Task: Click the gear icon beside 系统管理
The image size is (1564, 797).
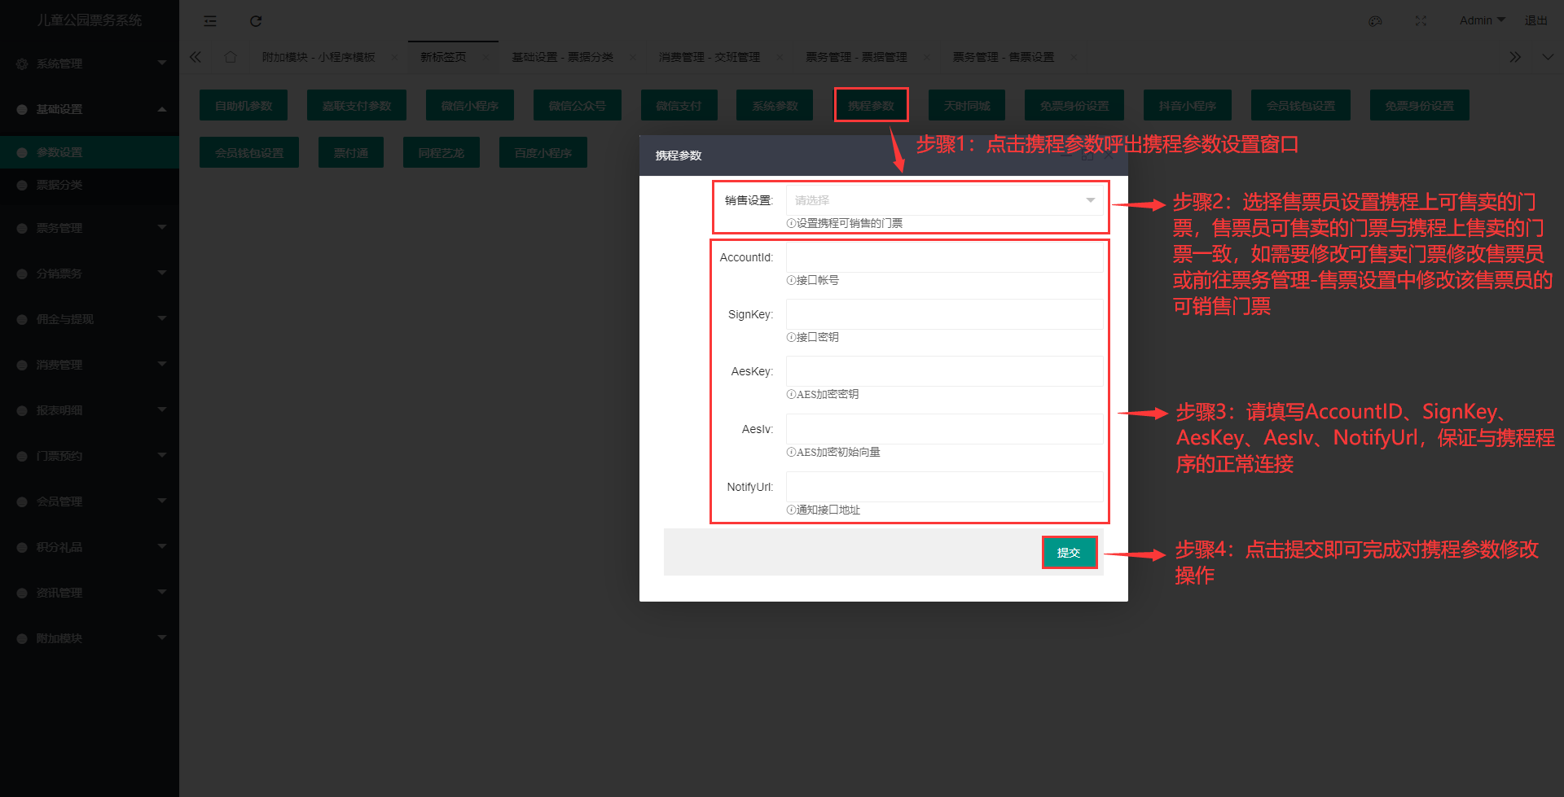Action: click(x=22, y=63)
